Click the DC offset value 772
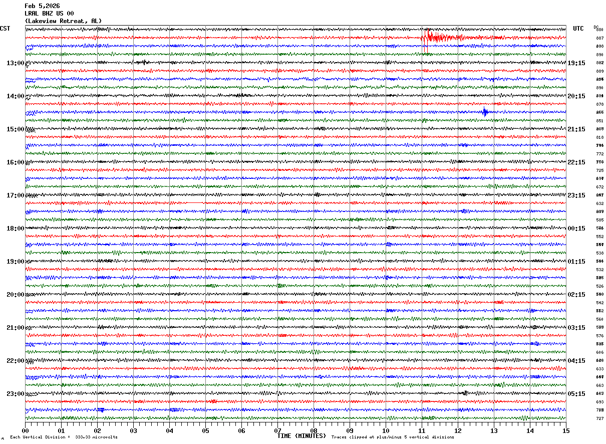Screen dimensions: 606x444 pyautogui.click(x=599, y=154)
